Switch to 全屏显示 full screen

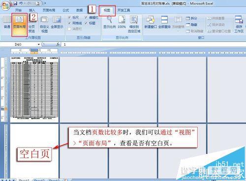[57, 23]
